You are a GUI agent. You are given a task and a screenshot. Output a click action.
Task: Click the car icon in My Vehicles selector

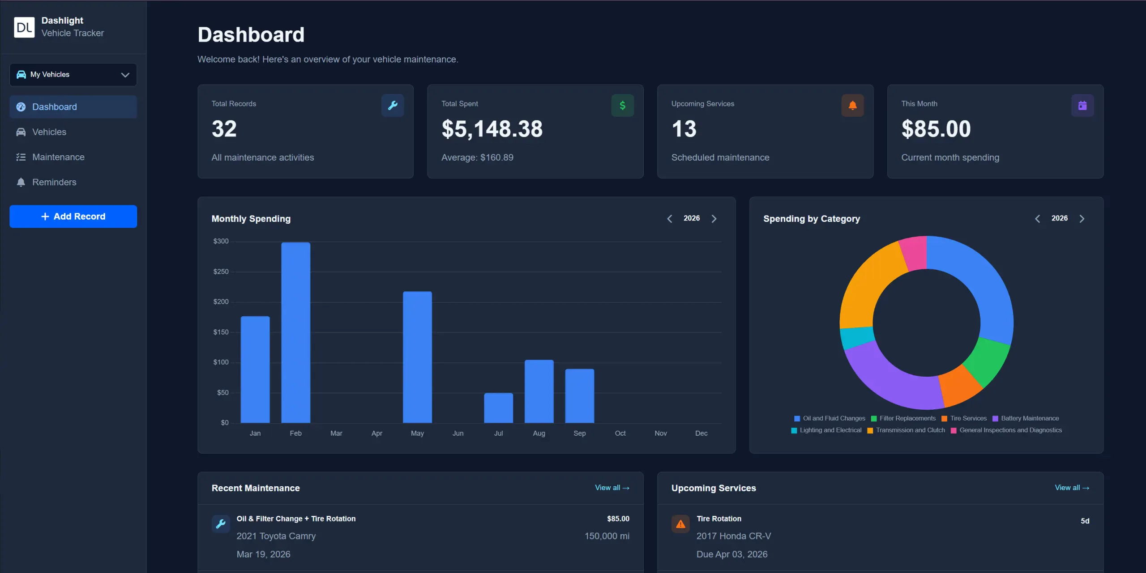tap(21, 74)
